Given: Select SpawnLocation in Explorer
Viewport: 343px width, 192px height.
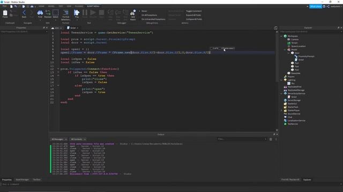Looking at the screenshot, I should 298,46.
